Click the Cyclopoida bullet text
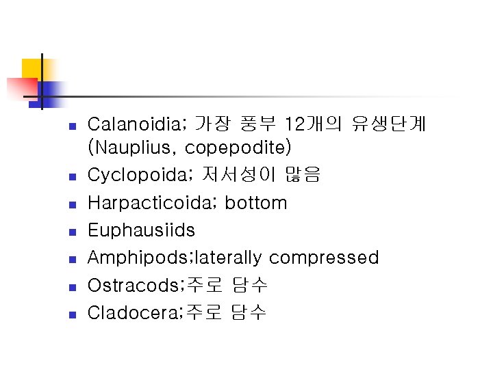This screenshot has width=493, height=369. click(204, 174)
